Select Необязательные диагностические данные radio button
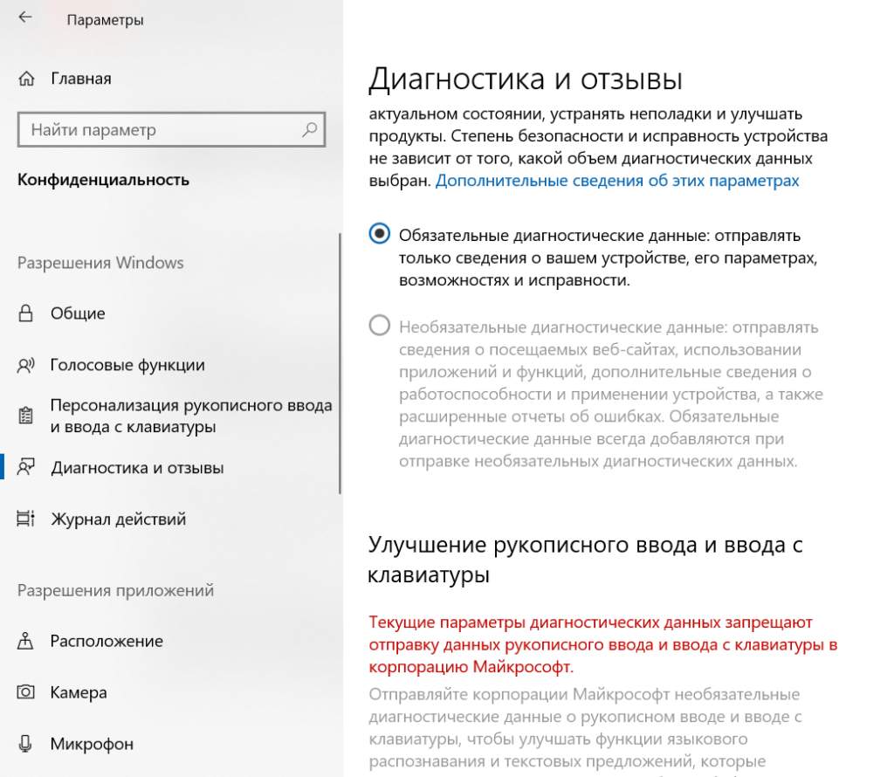894x777 pixels. [379, 326]
